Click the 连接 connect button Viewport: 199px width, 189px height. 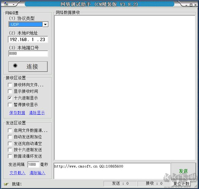click(x=28, y=67)
